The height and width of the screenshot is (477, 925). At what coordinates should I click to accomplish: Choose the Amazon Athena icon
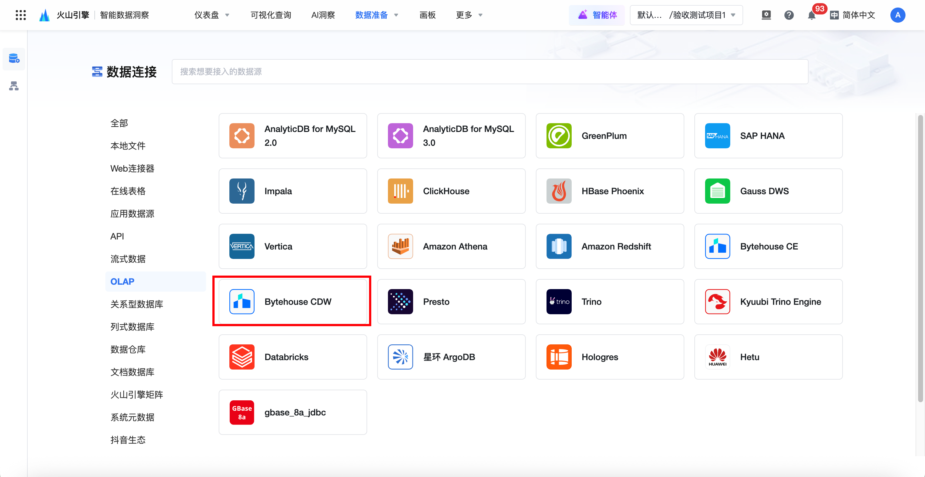pos(400,246)
